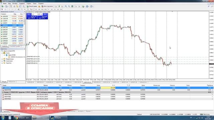
Task: Switch to the Chrome taskbar window
Action: tap(22, 118)
